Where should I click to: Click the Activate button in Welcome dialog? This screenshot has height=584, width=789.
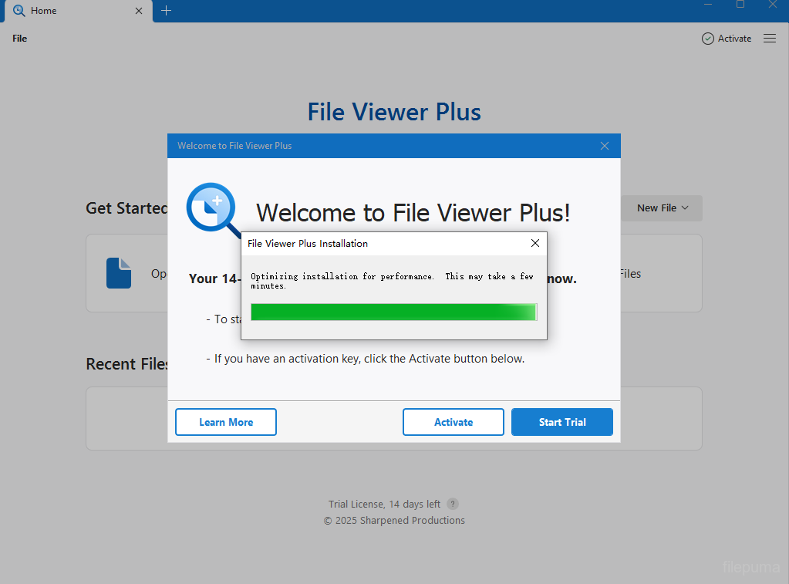(454, 422)
